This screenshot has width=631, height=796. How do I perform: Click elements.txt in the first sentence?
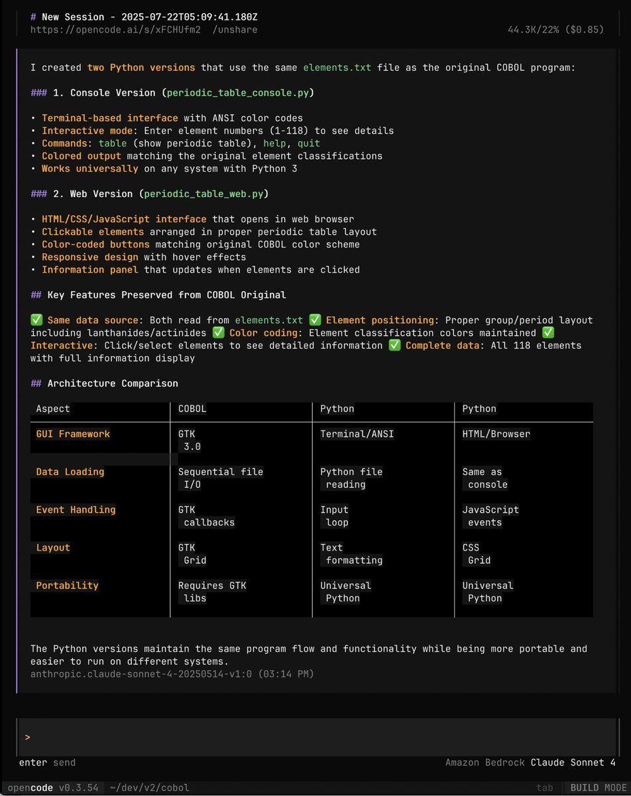click(337, 68)
